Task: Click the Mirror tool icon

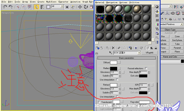Action: tap(176, 7)
